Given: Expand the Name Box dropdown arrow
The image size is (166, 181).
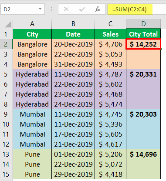Looking at the screenshot, I should 40,9.
